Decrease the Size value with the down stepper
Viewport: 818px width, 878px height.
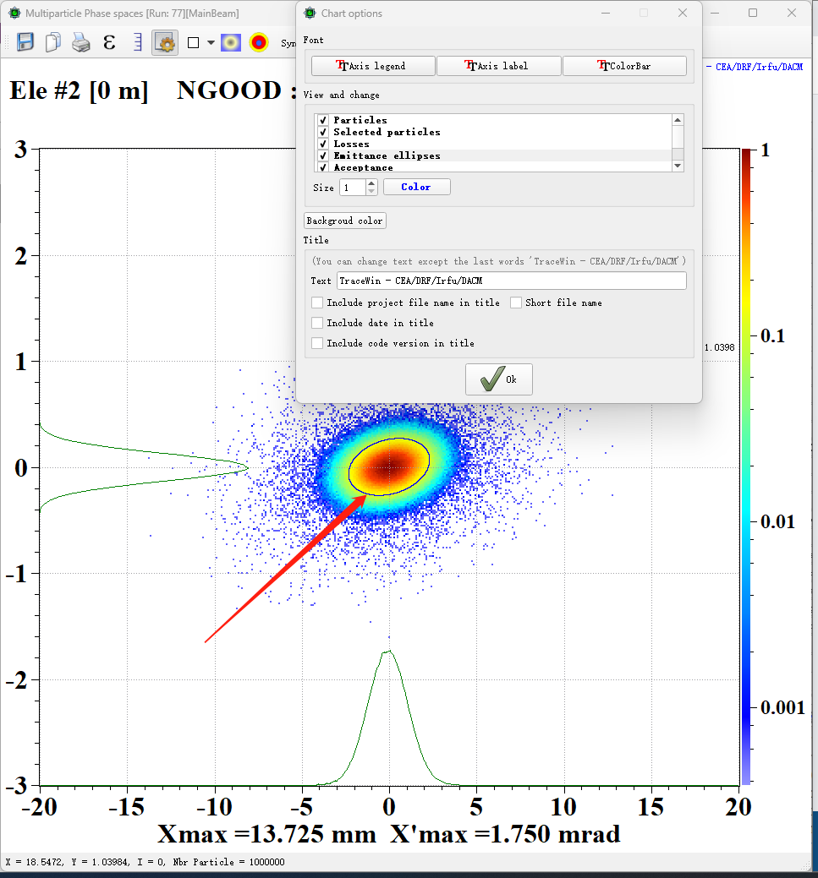click(x=371, y=191)
